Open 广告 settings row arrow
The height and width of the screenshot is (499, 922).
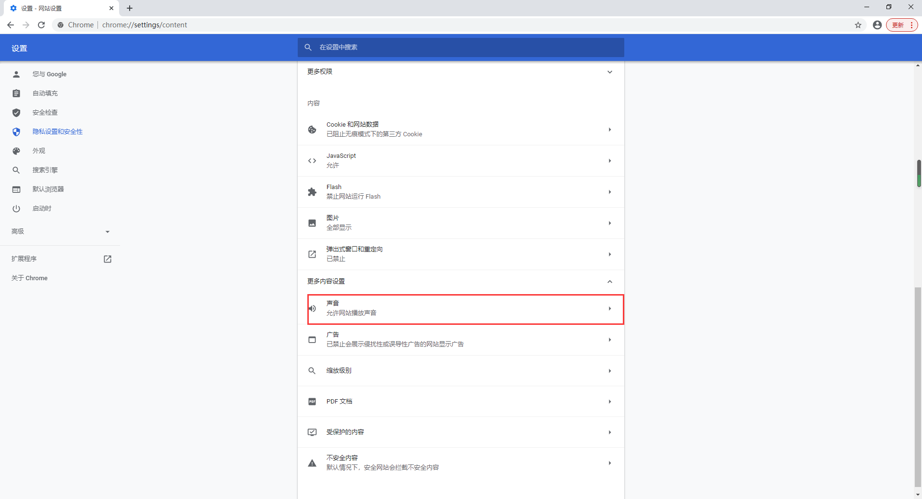click(x=610, y=340)
